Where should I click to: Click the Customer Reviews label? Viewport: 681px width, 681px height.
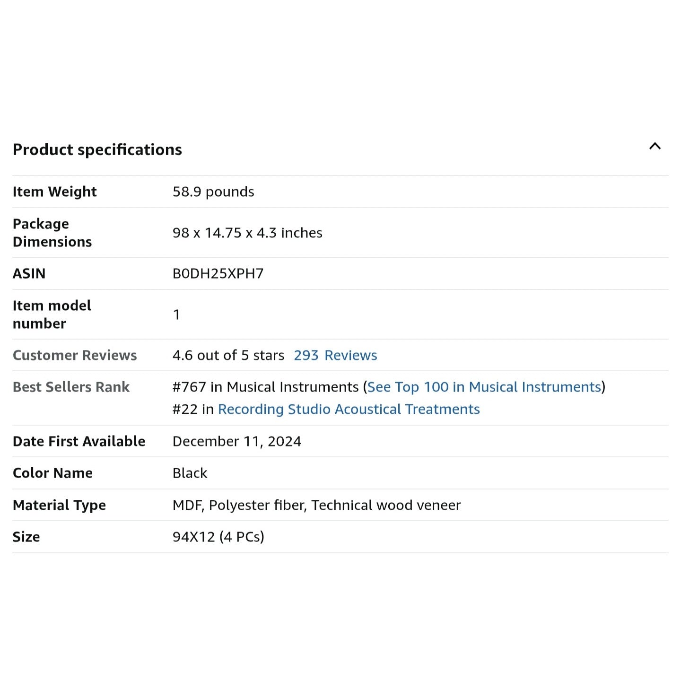click(x=75, y=355)
